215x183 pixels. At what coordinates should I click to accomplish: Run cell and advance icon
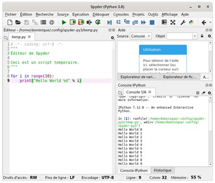point(81,22)
